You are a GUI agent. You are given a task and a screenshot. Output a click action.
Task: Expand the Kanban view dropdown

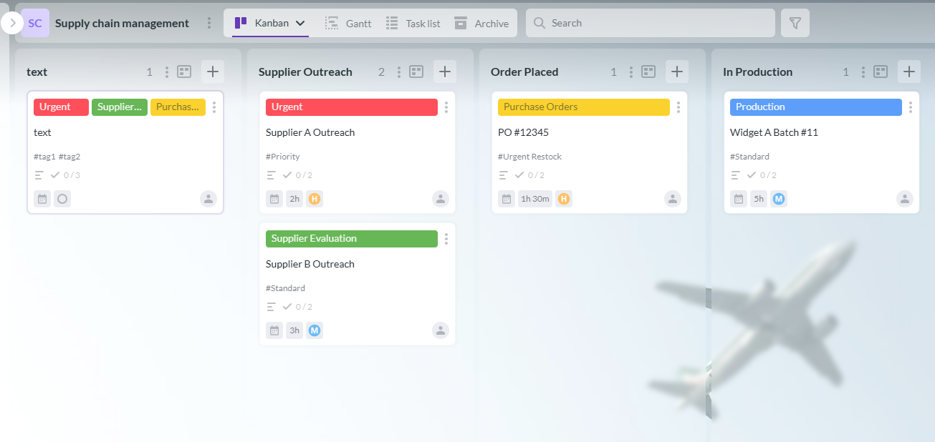click(300, 23)
